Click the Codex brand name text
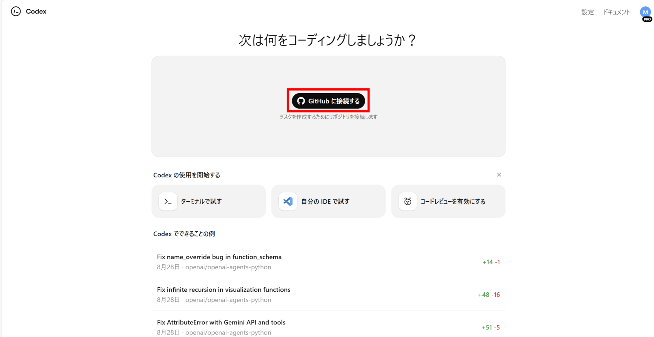The image size is (654, 337). [x=36, y=11]
